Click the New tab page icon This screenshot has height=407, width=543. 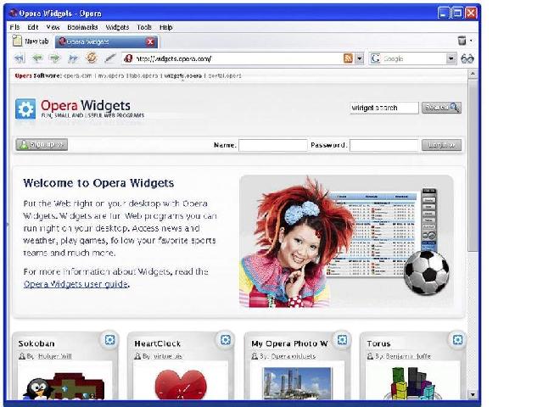tap(17, 41)
